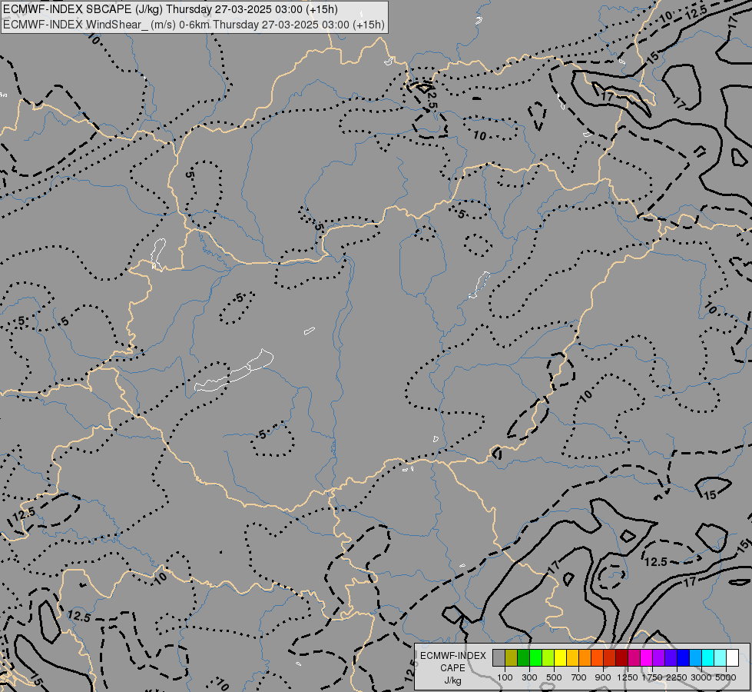Click the 100 legend value

tap(505, 677)
